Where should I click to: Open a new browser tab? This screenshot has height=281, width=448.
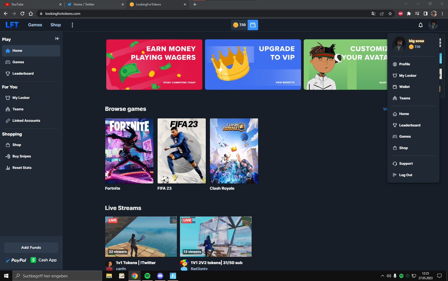195,4
